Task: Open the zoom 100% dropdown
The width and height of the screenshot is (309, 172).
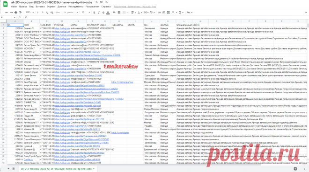Action: point(29,13)
